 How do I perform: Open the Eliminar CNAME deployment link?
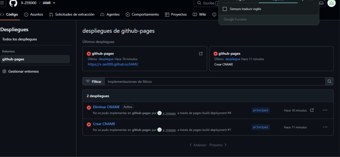106,107
